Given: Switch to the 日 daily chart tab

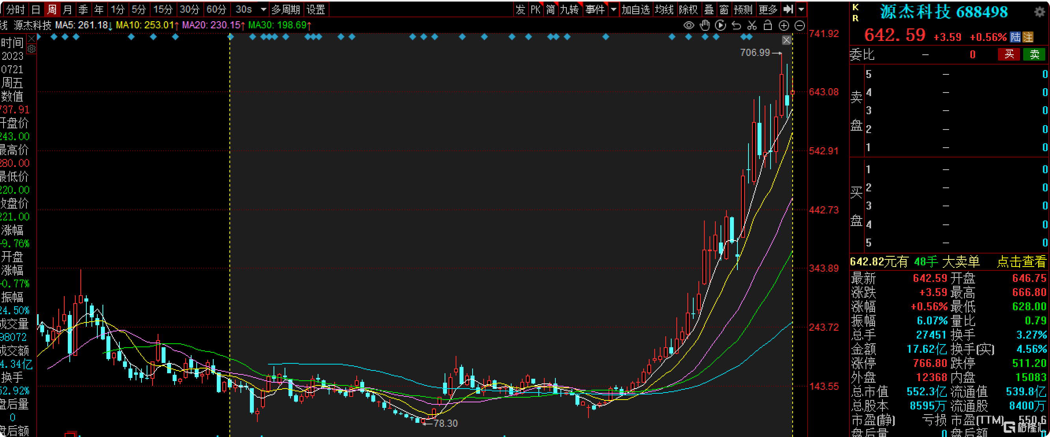Looking at the screenshot, I should tap(36, 9).
